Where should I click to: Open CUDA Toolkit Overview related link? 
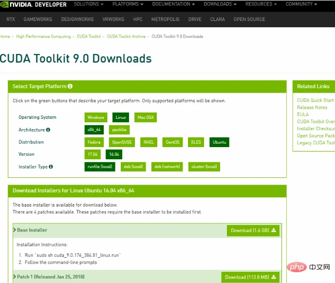tap(316, 121)
